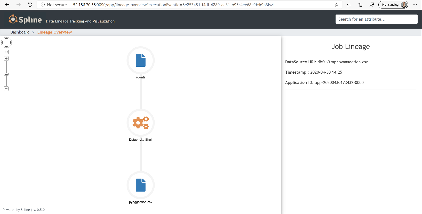Go to Dashboard in the breadcrumb
The height and width of the screenshot is (214, 422).
point(20,32)
